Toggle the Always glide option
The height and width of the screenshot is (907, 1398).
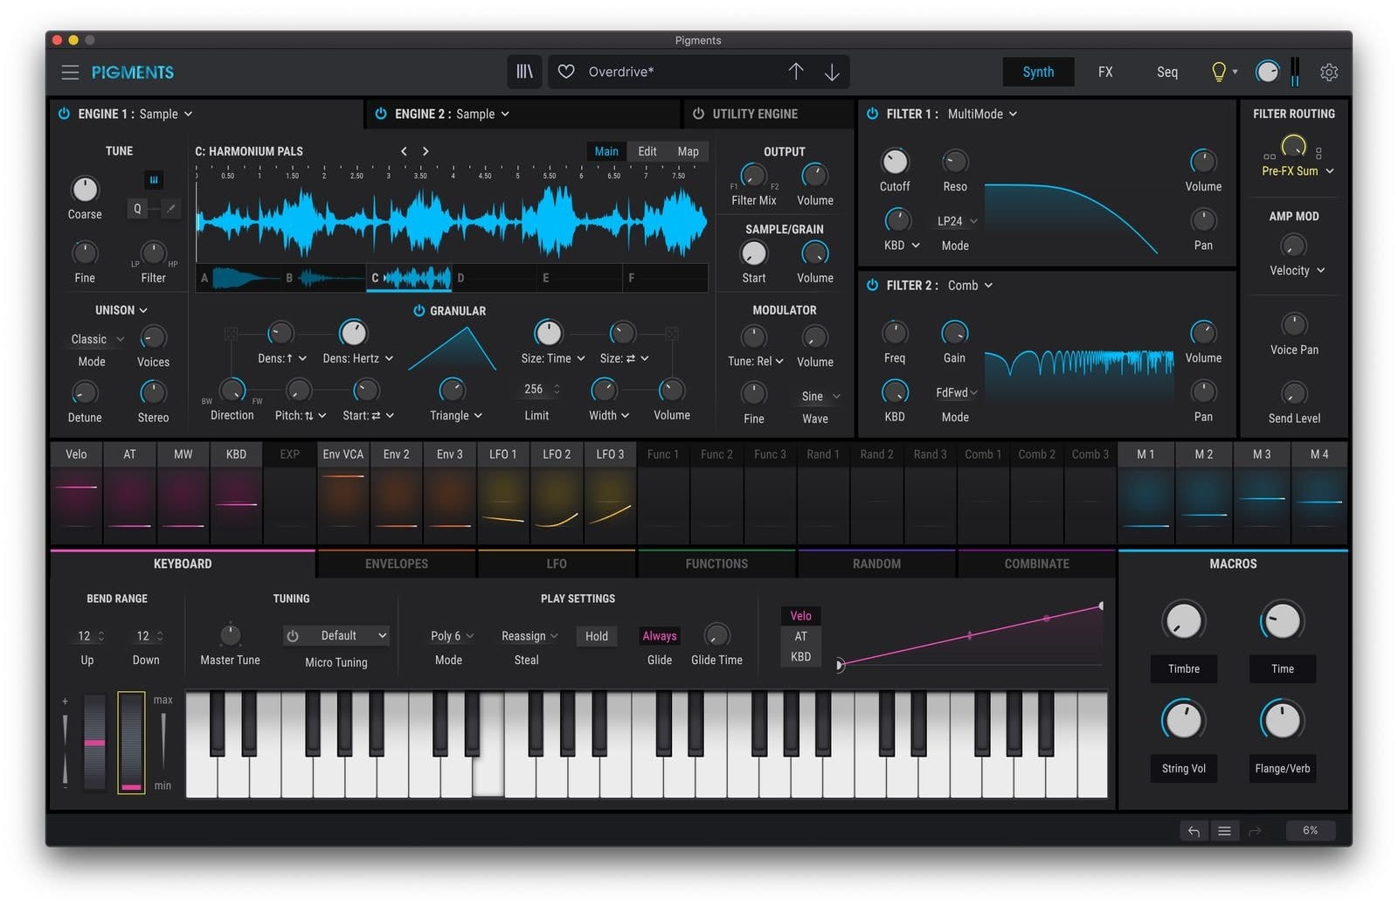point(660,636)
